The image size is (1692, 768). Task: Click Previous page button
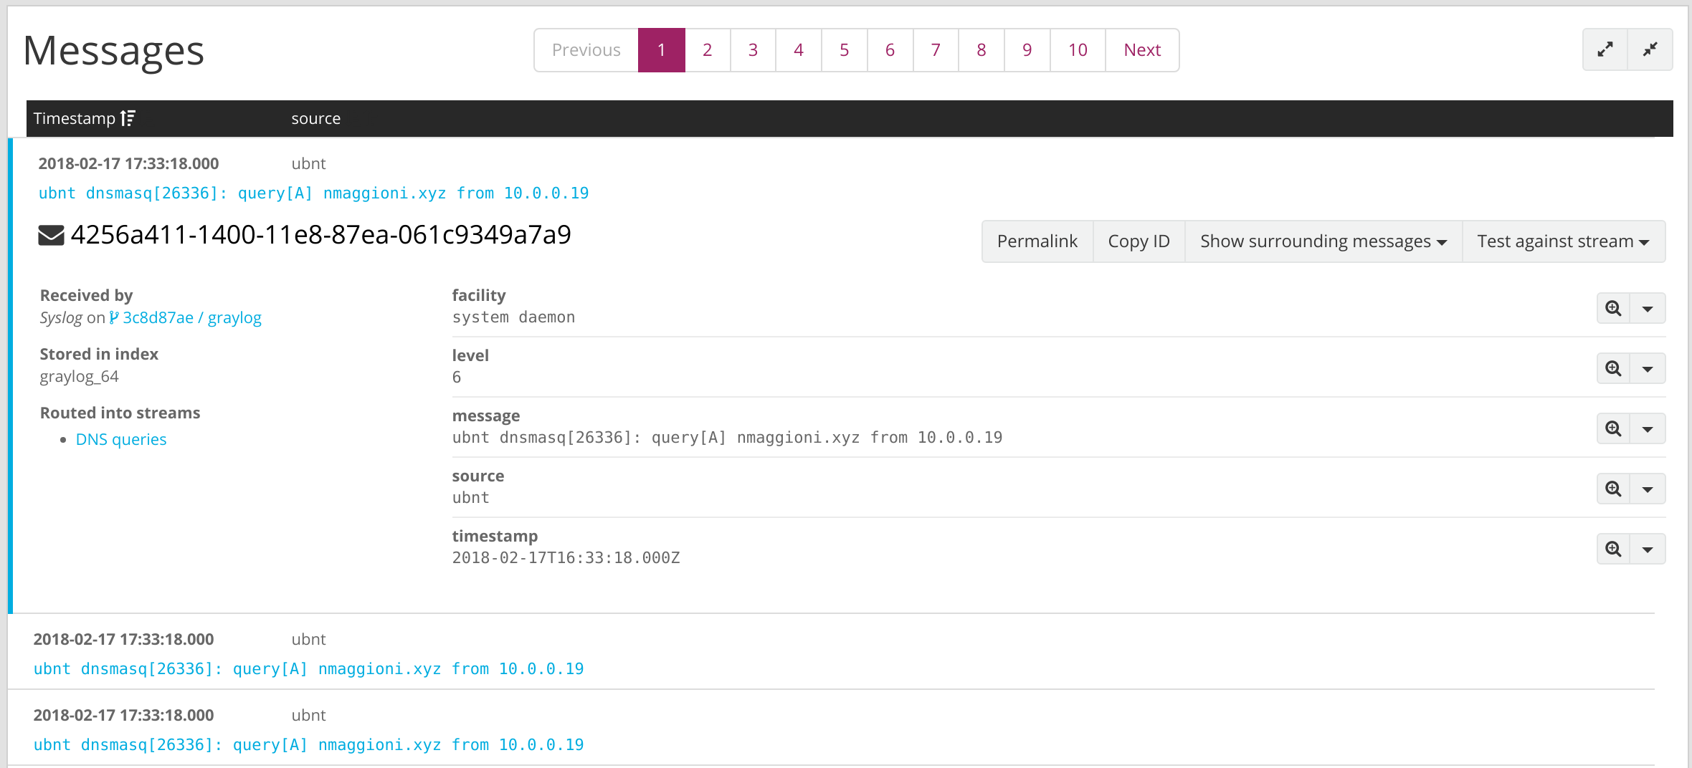586,50
